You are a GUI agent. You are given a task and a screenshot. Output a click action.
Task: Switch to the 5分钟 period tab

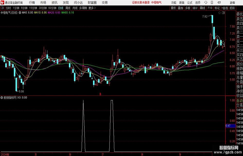pos(24,8)
